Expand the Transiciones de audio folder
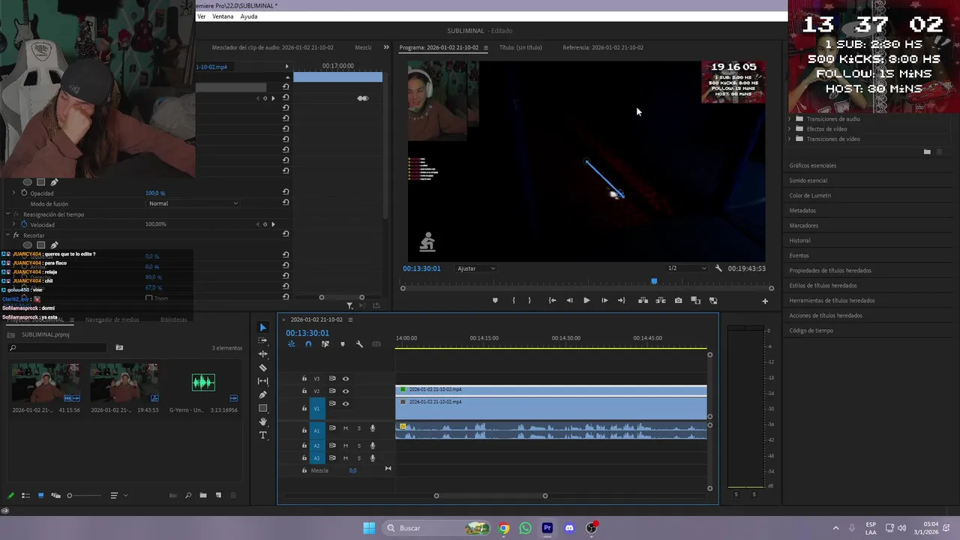 (790, 119)
